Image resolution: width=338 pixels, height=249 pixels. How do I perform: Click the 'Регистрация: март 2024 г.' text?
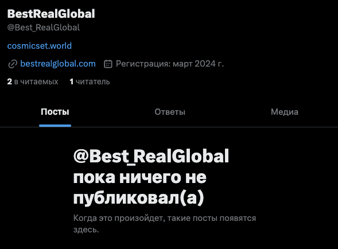[x=170, y=64]
